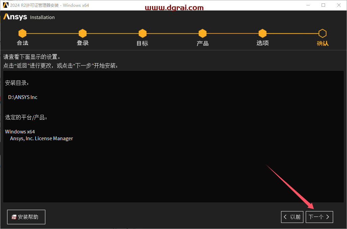This screenshot has width=347, height=229.
Task: Maximize the installer window
Action: (323, 5)
